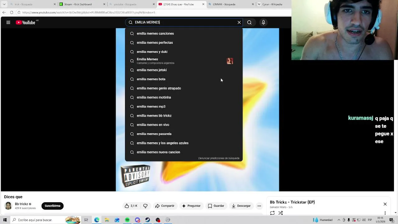The height and width of the screenshot is (224, 398).
Task: Close the 'Dices que - YouTube' tab
Action: point(203,4)
